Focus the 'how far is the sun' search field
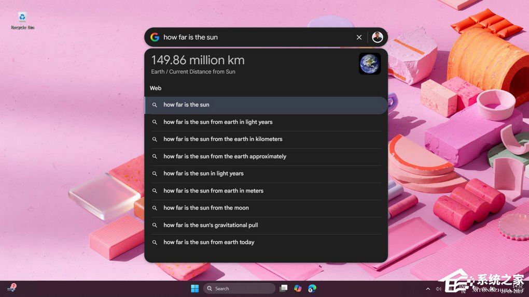 257,37
